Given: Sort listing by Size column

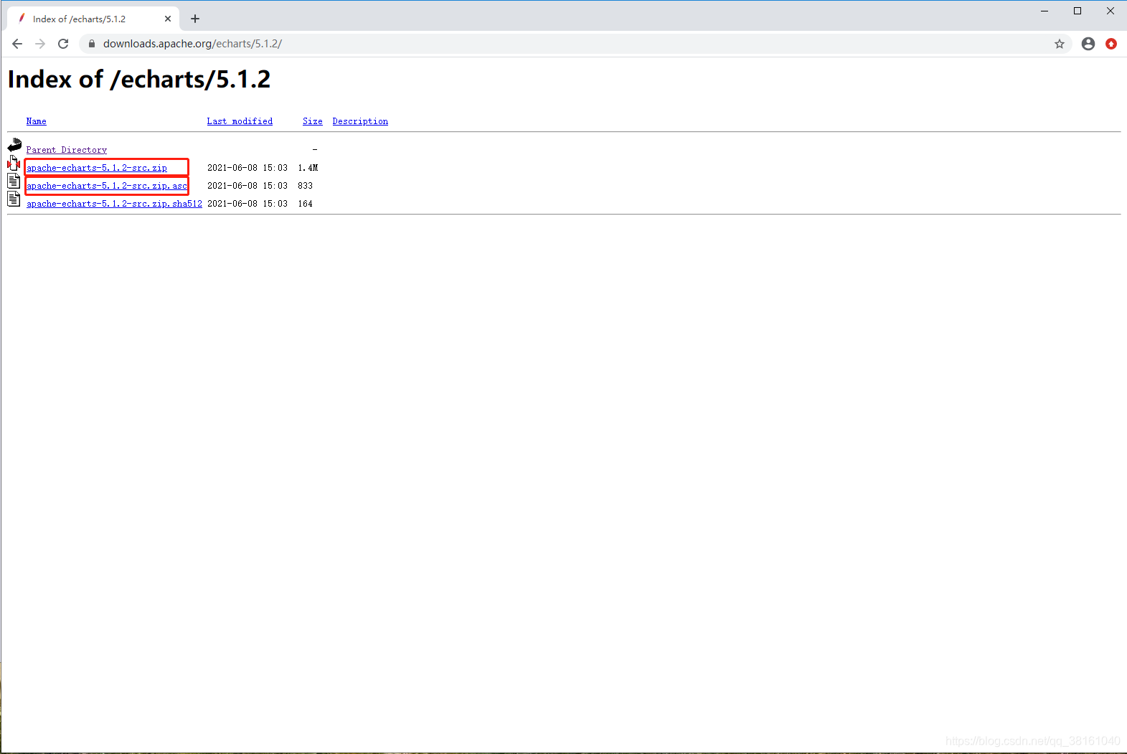Looking at the screenshot, I should [x=313, y=121].
